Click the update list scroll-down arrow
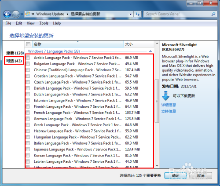The width and height of the screenshot is (220, 186). pyautogui.click(x=157, y=166)
